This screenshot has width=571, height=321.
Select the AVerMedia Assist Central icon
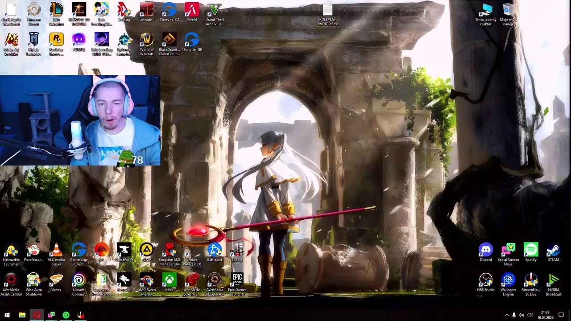(11, 284)
